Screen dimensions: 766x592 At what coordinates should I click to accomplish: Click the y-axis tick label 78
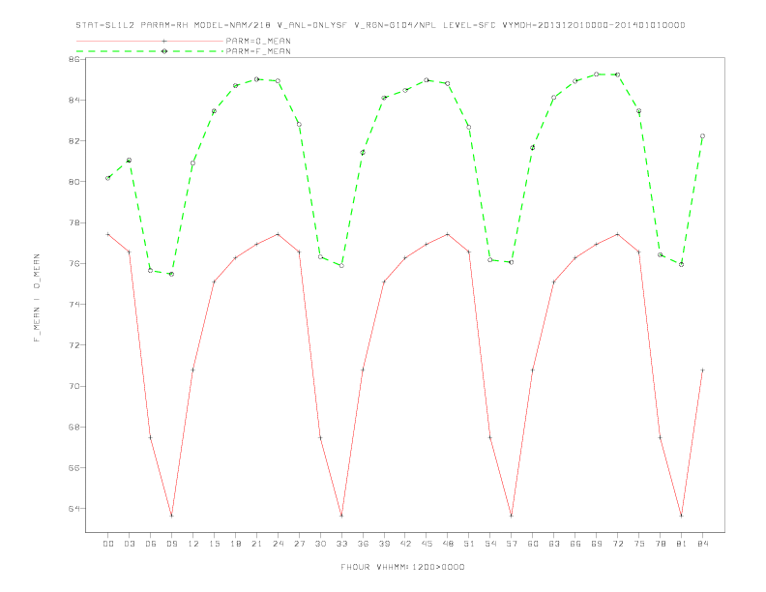click(x=74, y=222)
